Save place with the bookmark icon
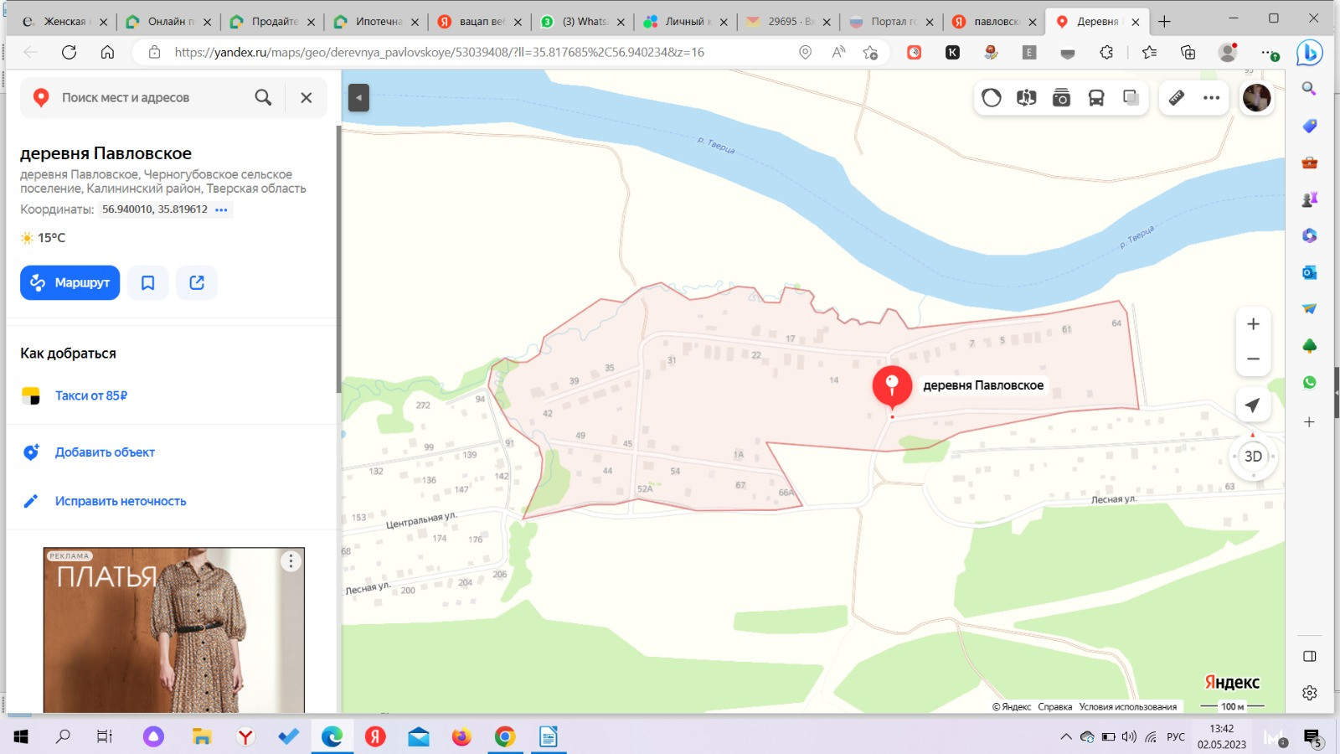 pyautogui.click(x=147, y=282)
